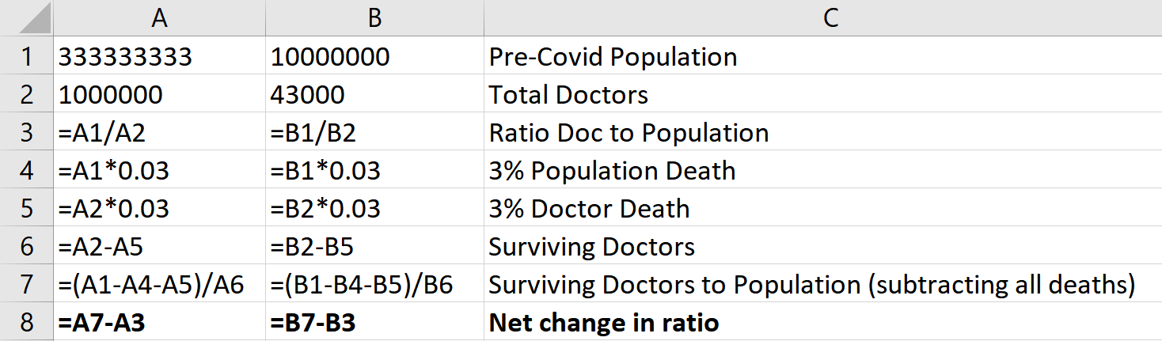Click cell with formula =A1/A2
This screenshot has width=1162, height=341.
(159, 132)
